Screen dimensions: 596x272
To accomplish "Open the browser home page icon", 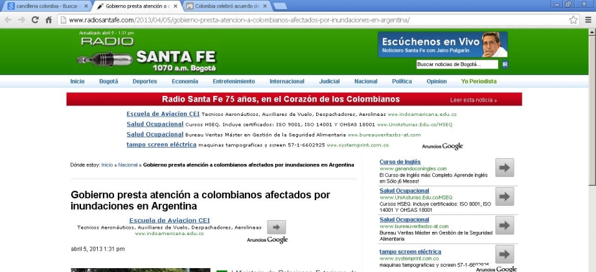I will (x=49, y=20).
